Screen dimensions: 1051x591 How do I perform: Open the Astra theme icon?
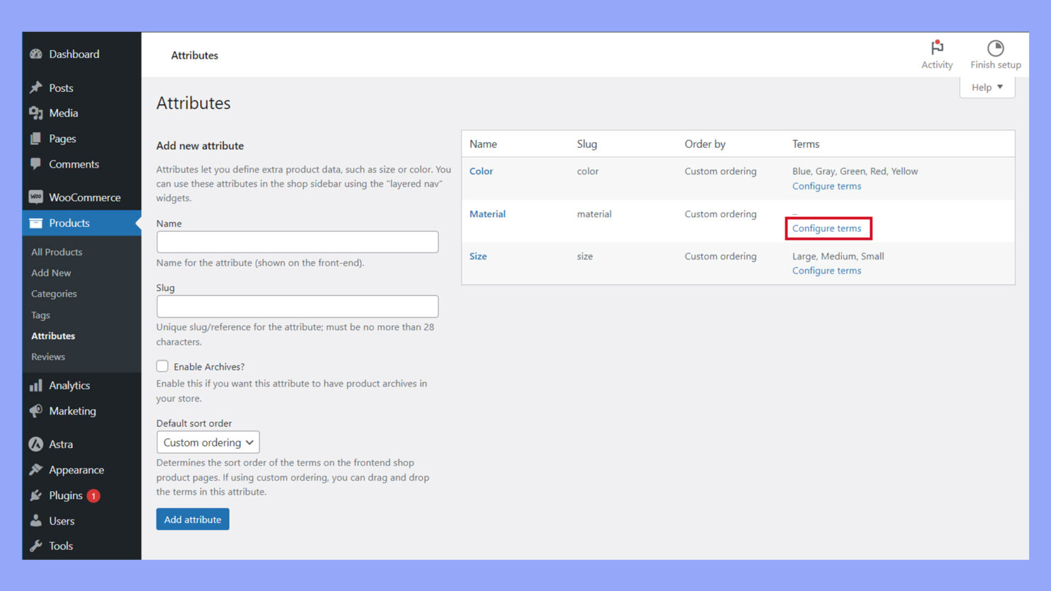36,444
